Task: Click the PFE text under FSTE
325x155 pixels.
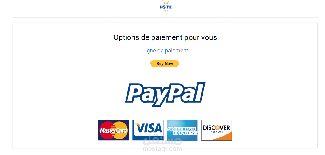Action: click(x=166, y=11)
